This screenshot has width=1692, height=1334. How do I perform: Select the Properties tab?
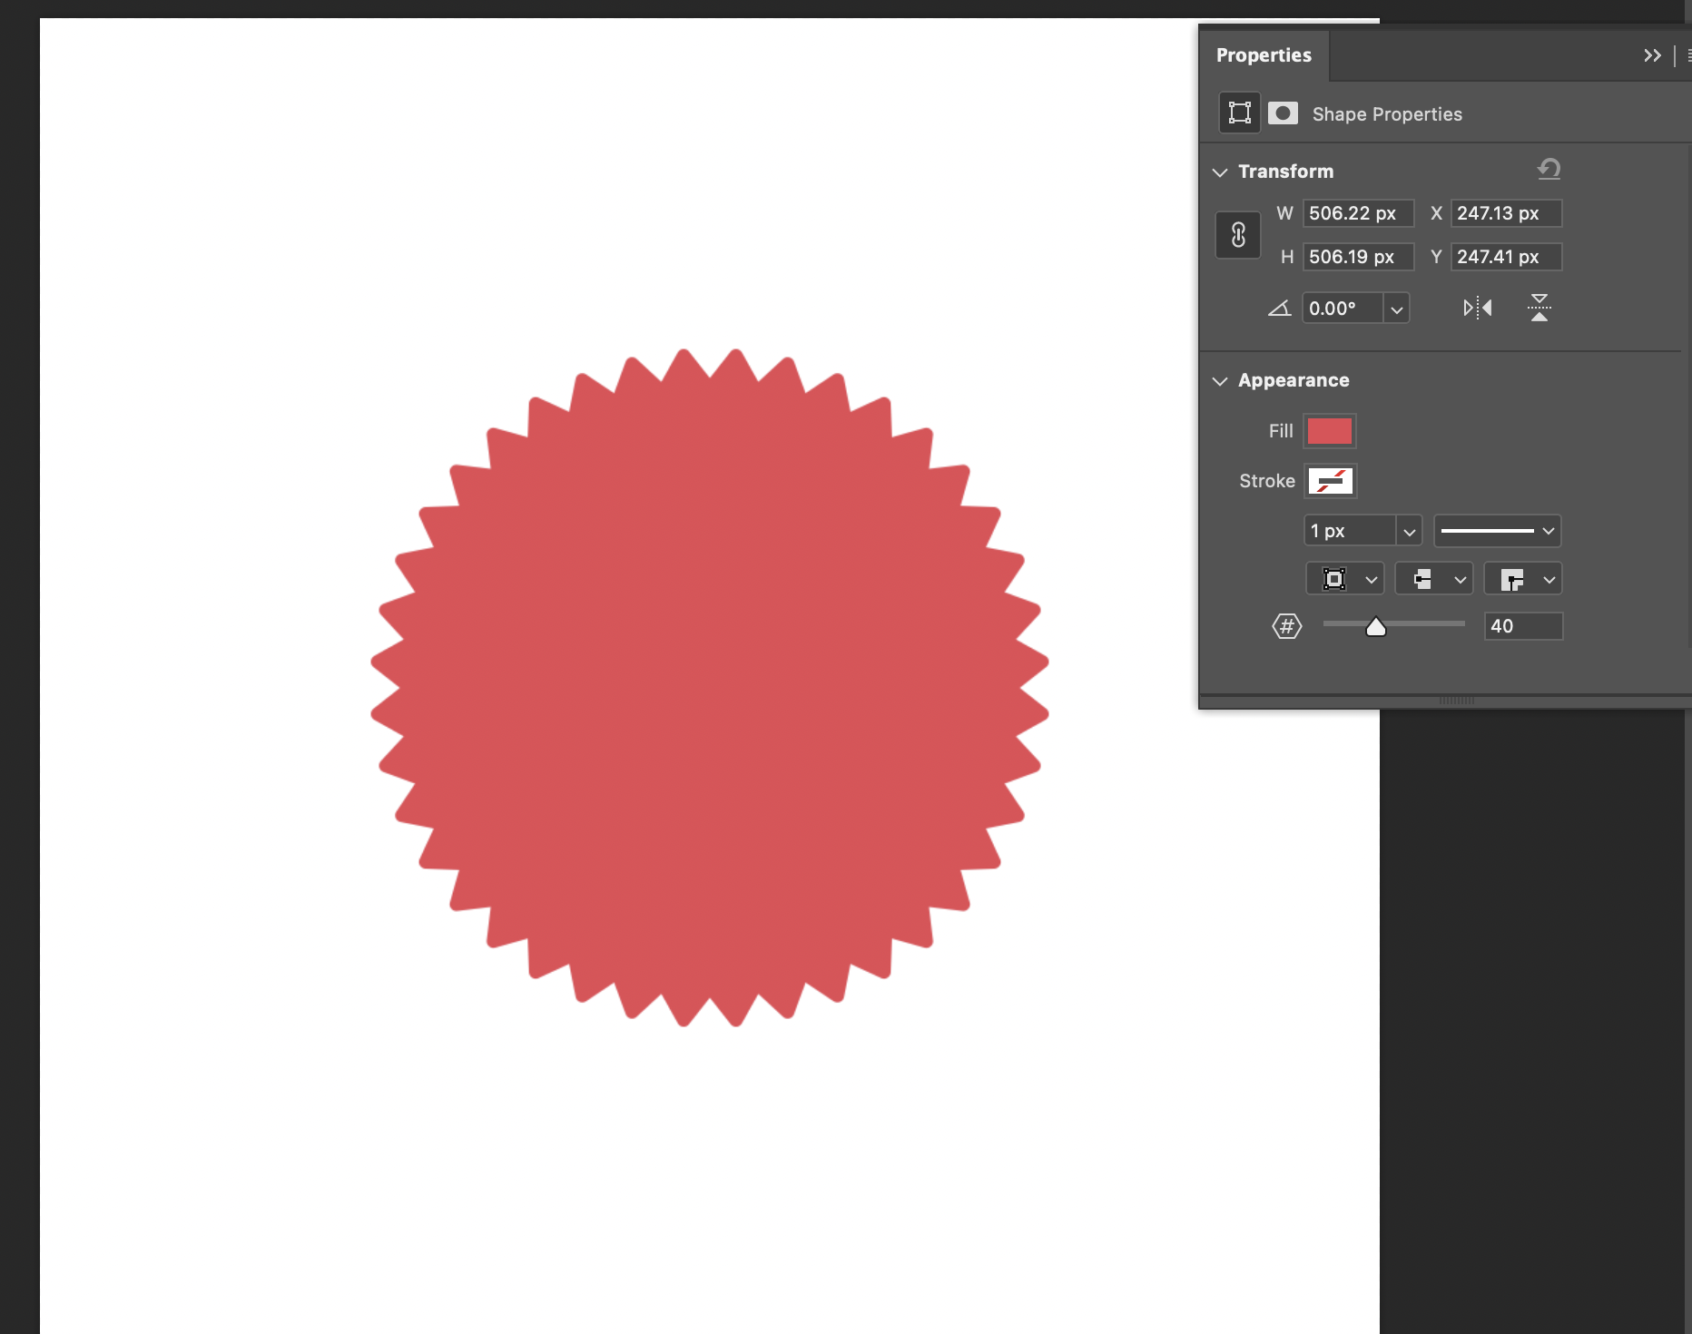tap(1264, 55)
